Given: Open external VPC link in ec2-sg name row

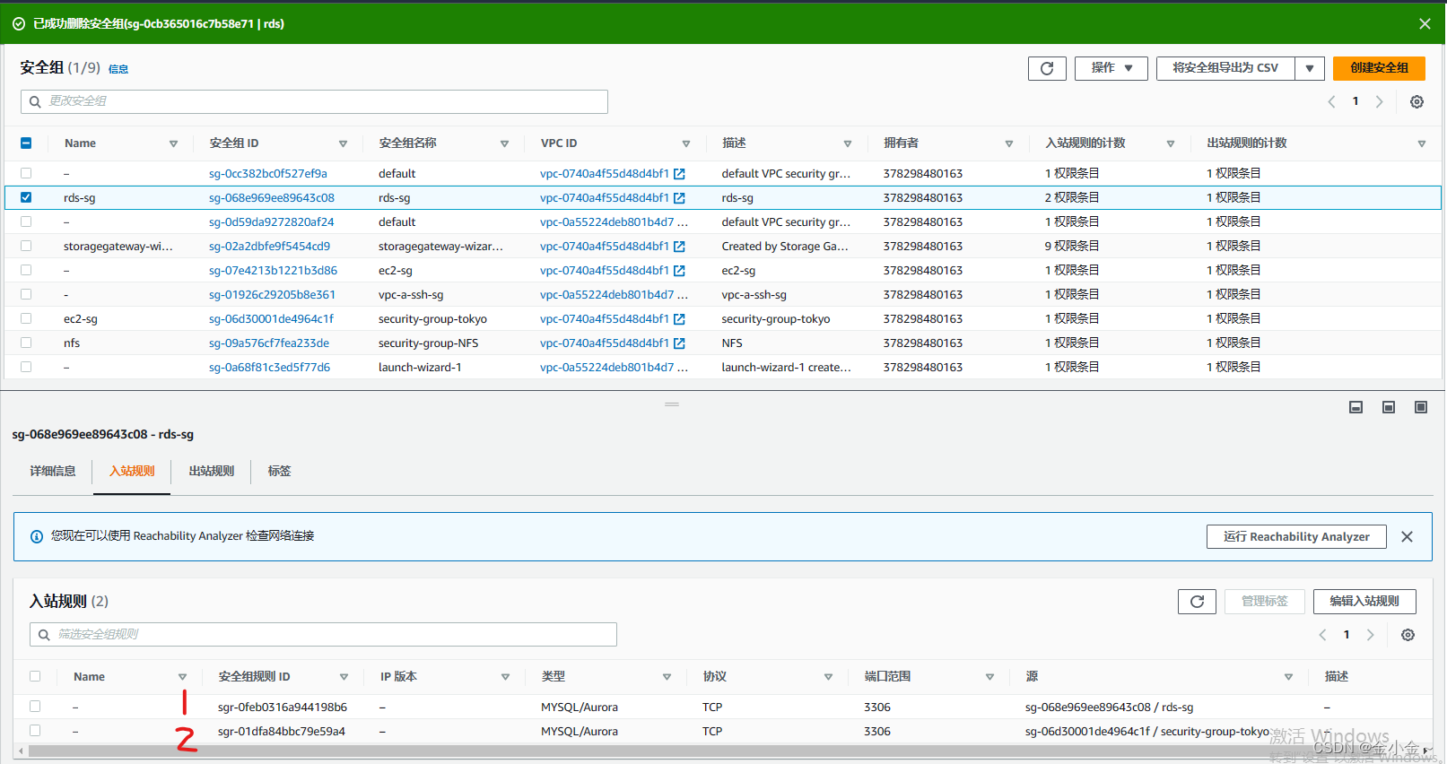Looking at the screenshot, I should (679, 271).
